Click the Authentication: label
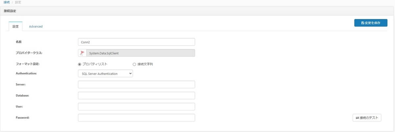The width and height of the screenshot is (395, 132). click(26, 74)
